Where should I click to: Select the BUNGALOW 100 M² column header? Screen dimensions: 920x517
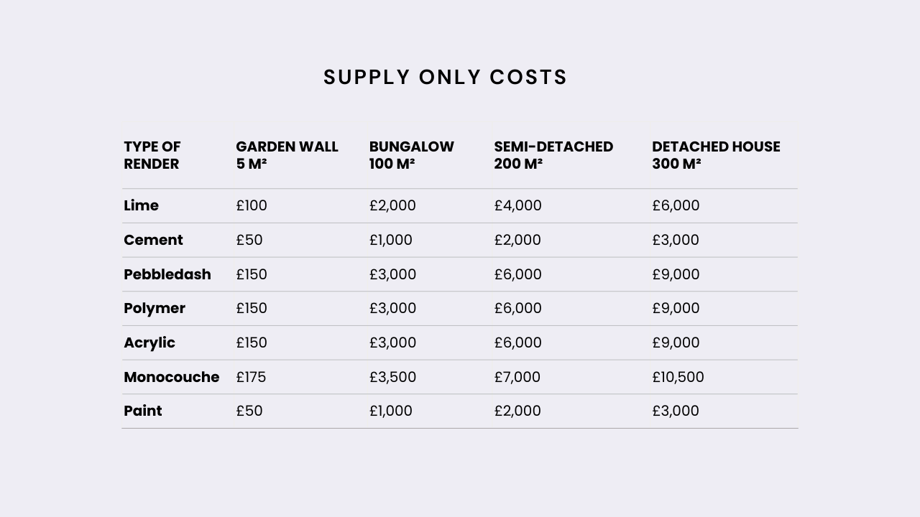pyautogui.click(x=412, y=155)
